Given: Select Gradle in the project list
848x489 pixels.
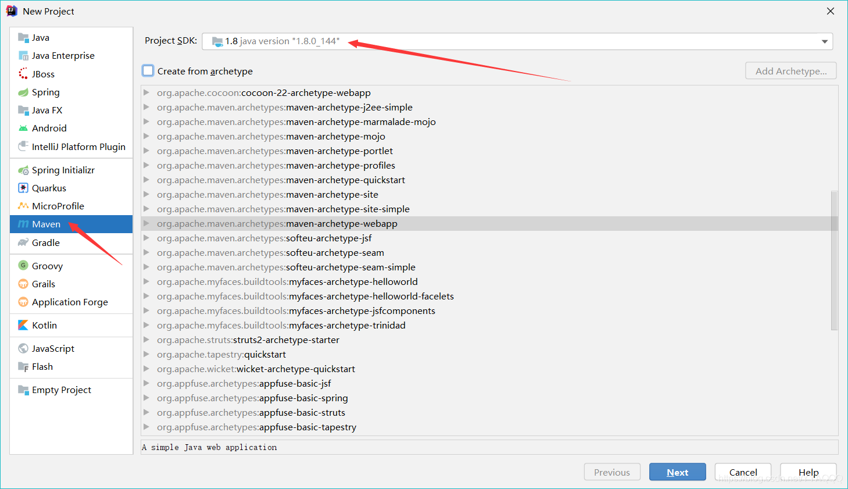Looking at the screenshot, I should click(x=71, y=242).
